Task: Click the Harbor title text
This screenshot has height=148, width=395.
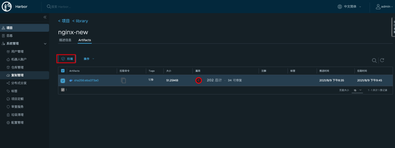Action: (22, 7)
